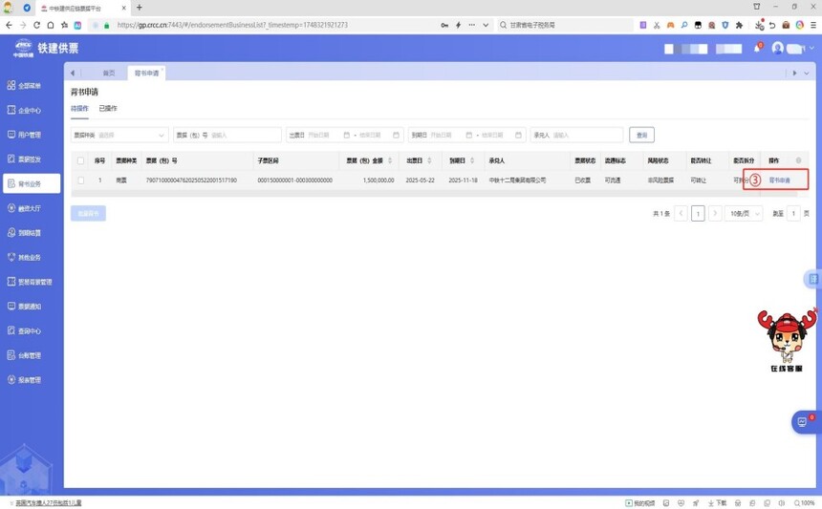Click the column settings gear in table header
This screenshot has height=509, width=822.
[799, 160]
